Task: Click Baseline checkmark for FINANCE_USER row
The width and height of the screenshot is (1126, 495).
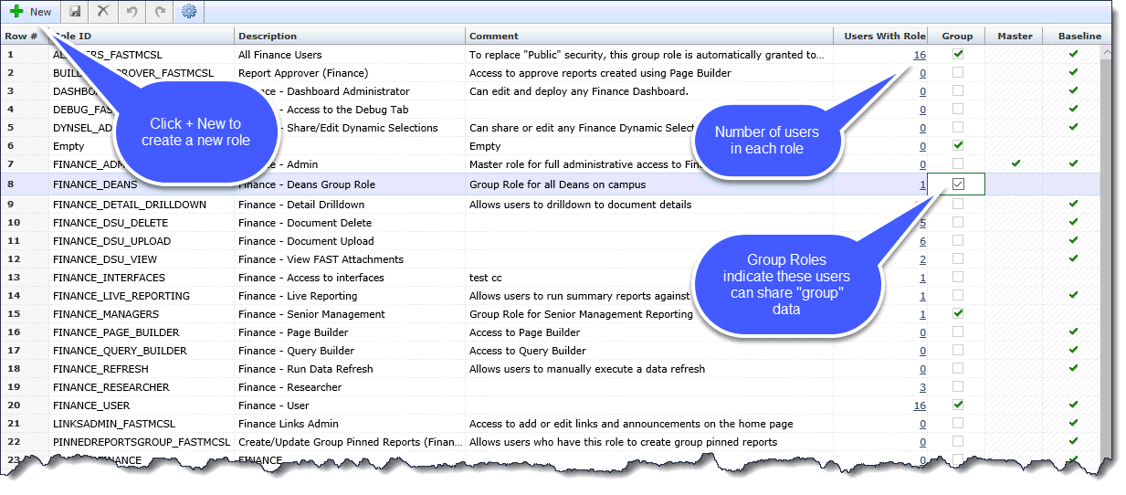Action: 1073,405
